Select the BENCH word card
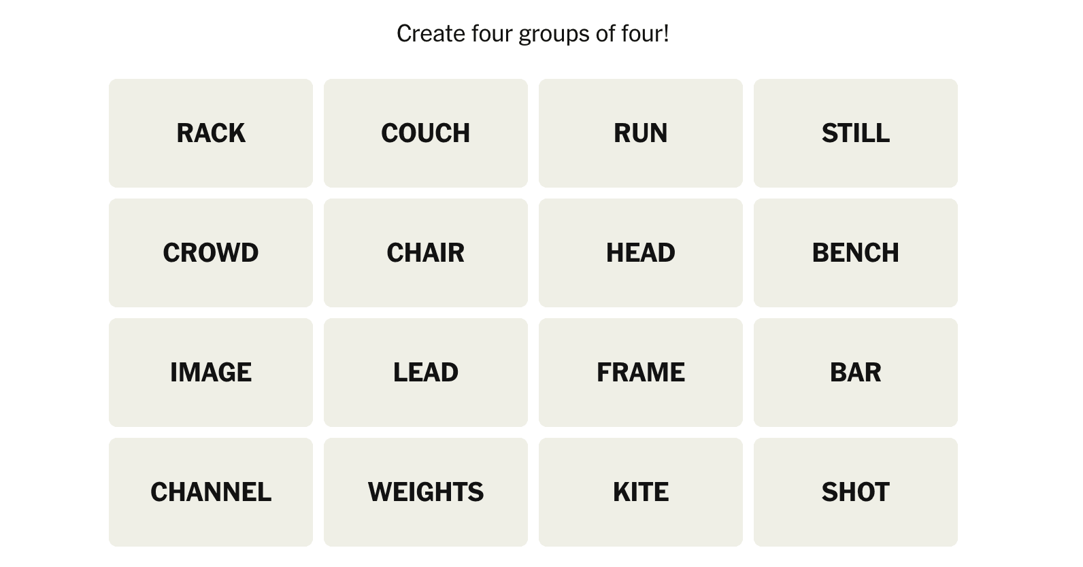The height and width of the screenshot is (567, 1083). [856, 253]
